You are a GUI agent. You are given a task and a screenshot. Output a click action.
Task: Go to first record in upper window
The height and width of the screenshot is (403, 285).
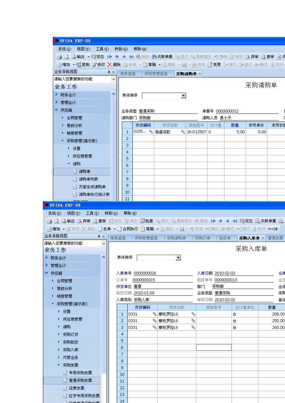tap(109, 57)
